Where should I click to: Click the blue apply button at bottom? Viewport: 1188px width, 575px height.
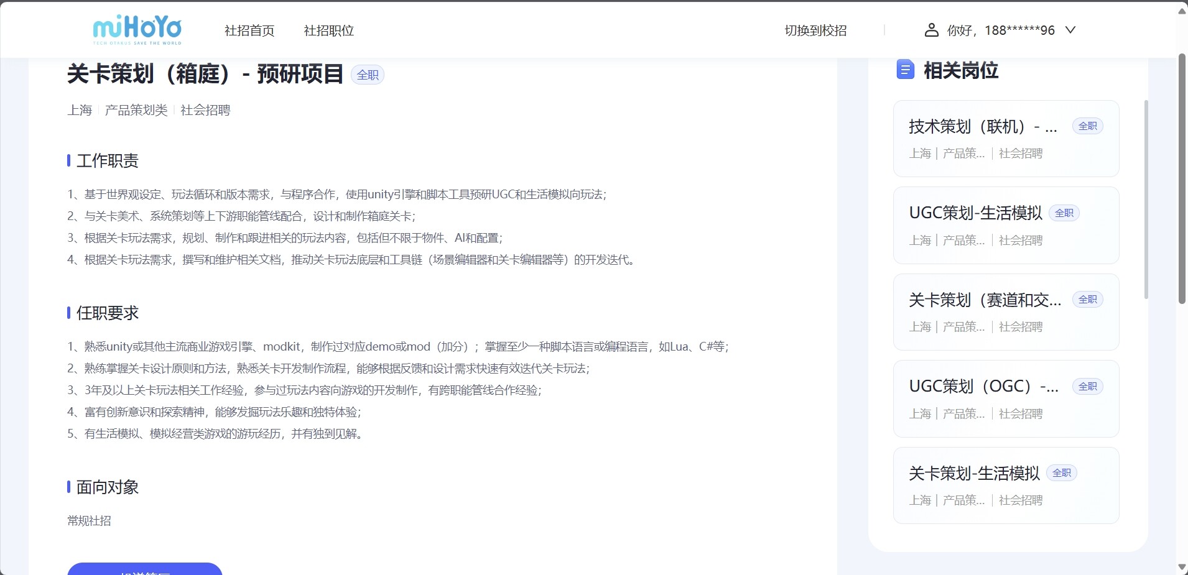point(144,569)
